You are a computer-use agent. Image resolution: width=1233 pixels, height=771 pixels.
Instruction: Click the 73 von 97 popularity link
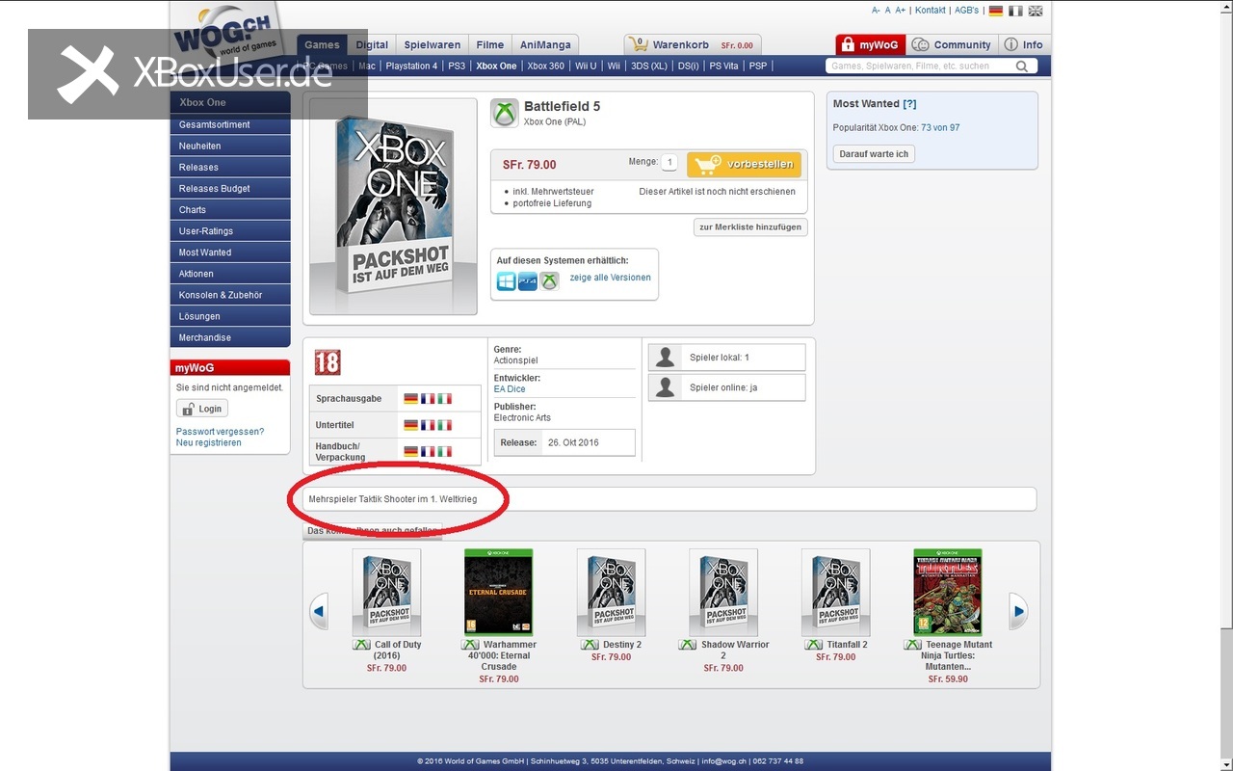pyautogui.click(x=940, y=128)
